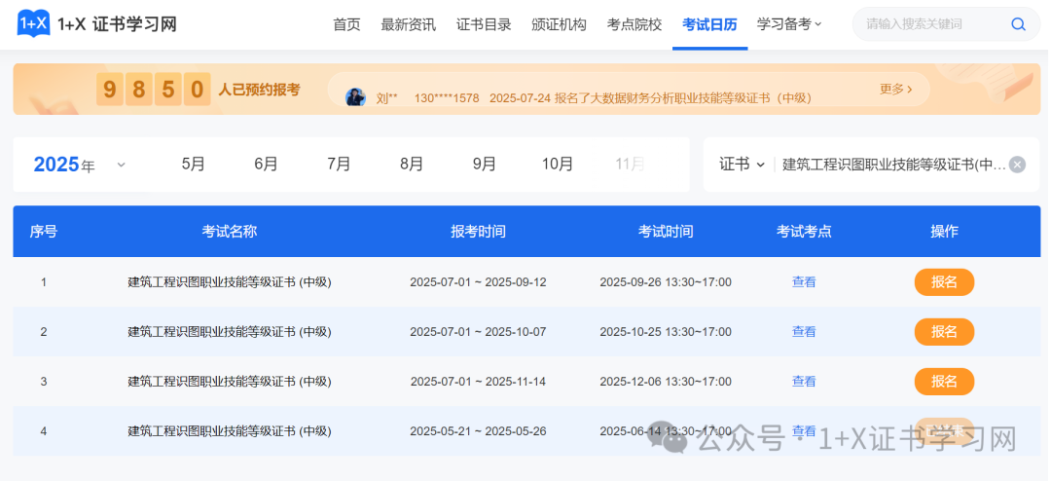
Task: Open the 证书 filter type dropdown
Action: coord(742,165)
